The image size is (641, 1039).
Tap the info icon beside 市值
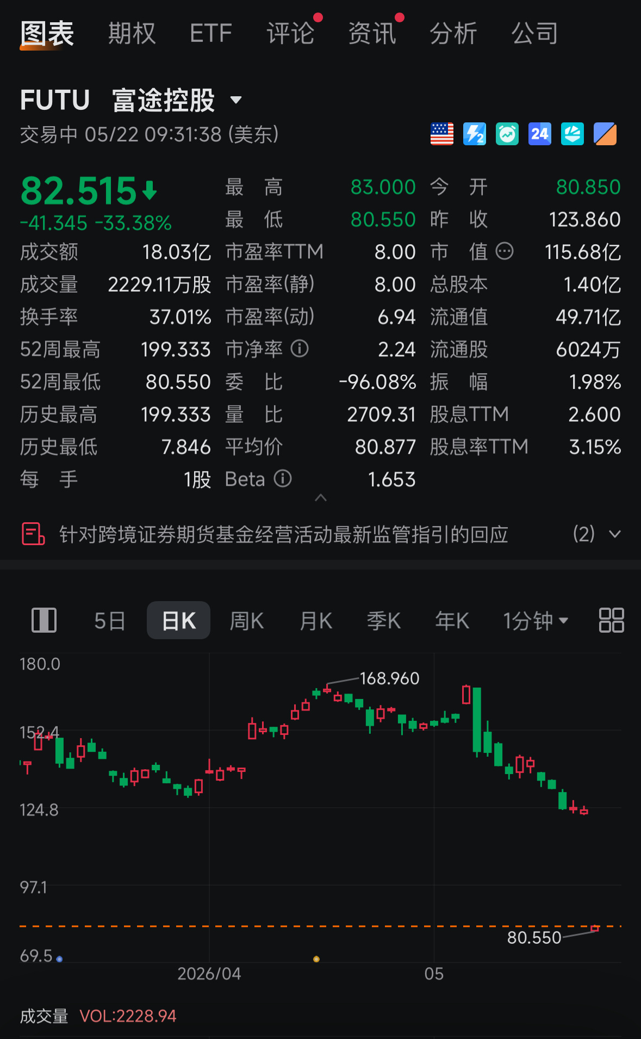pyautogui.click(x=505, y=251)
